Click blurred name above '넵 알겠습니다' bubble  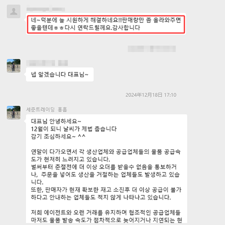pyautogui.click(x=47, y=63)
